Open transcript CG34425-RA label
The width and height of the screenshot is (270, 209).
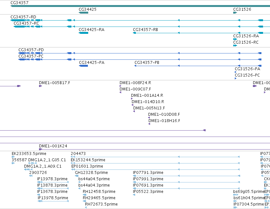tap(91, 30)
